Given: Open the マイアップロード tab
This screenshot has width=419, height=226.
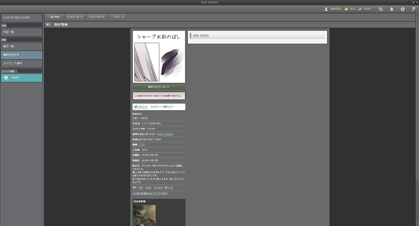Looking at the screenshot, I should pos(97,17).
